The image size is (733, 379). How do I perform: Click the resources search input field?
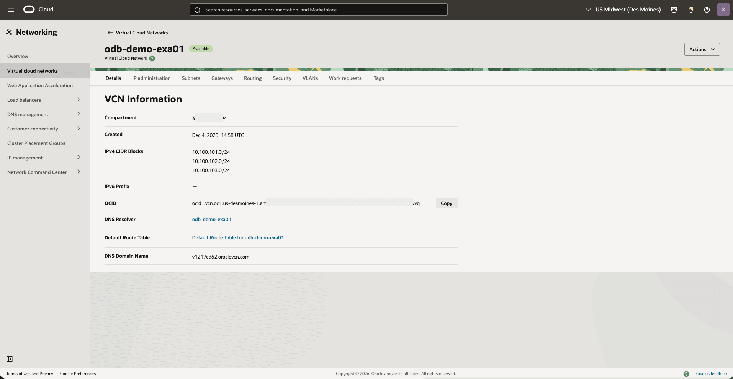(319, 10)
